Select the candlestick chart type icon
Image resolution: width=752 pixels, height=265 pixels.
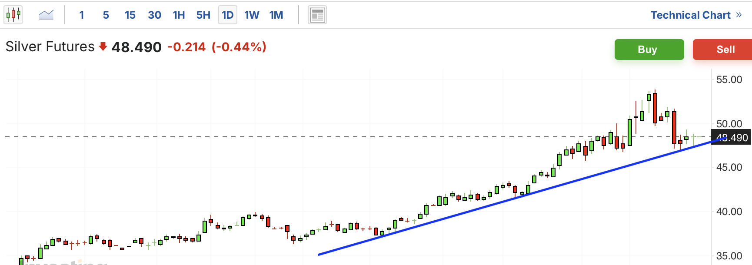pos(13,15)
